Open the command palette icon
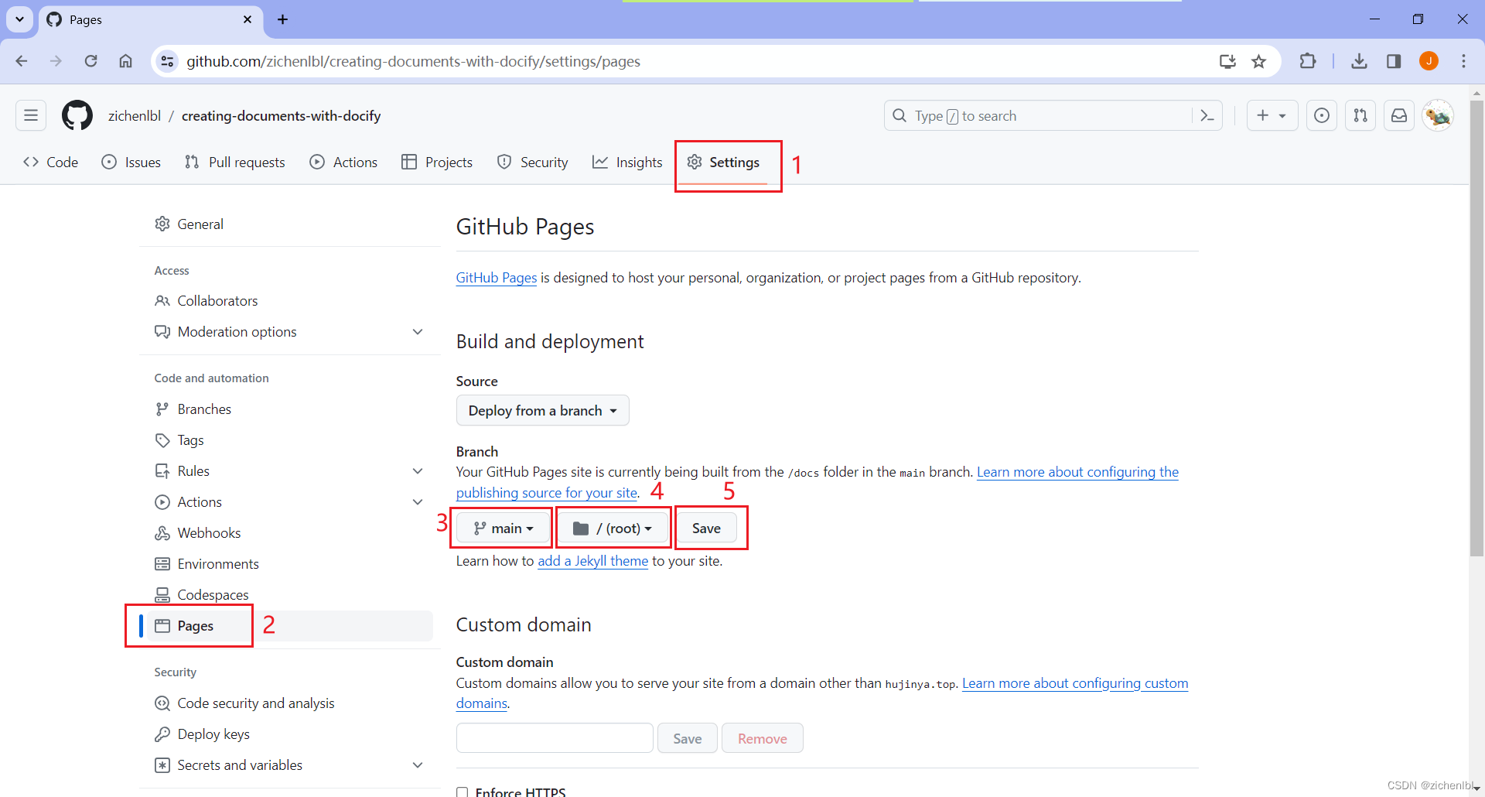 (1207, 116)
